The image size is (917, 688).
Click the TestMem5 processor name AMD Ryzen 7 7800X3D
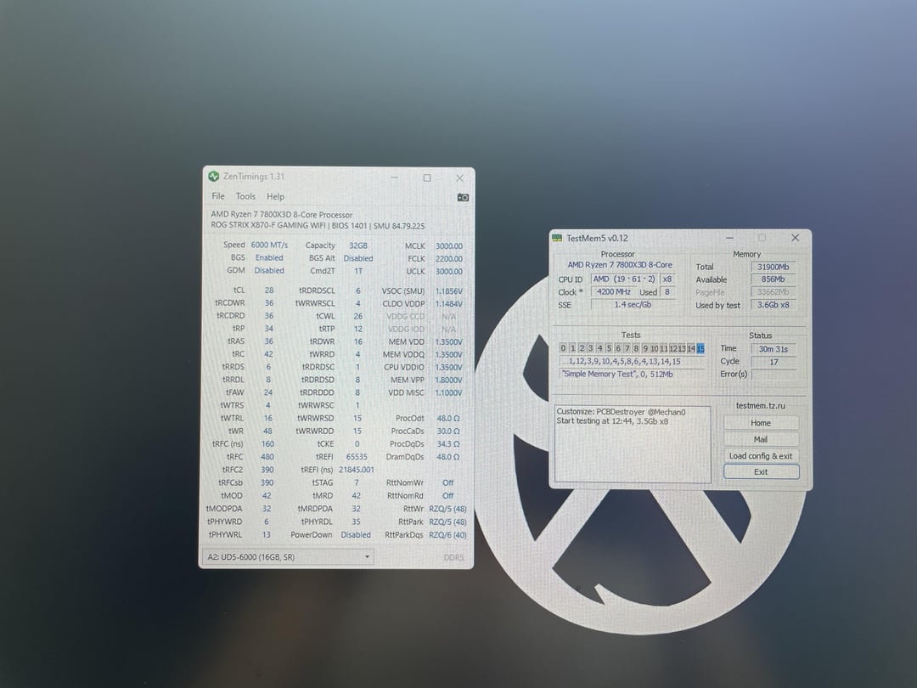pos(619,264)
